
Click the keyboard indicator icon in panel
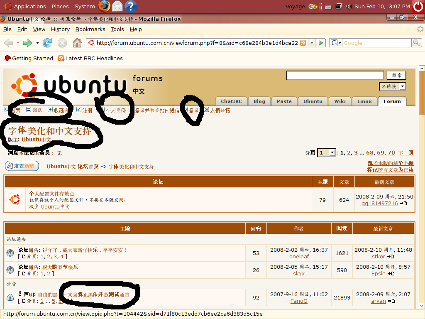[x=328, y=7]
